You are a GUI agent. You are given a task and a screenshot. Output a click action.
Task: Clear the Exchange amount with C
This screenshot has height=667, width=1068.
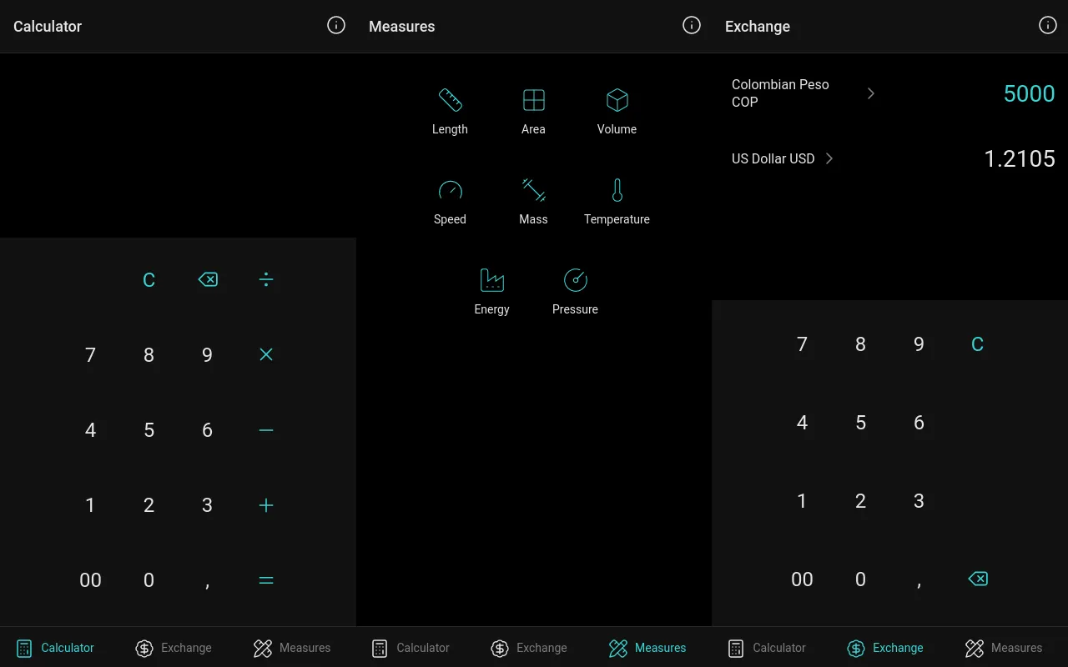pos(977,344)
